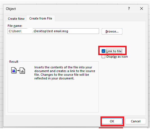Click the Object dialog title text
The width and height of the screenshot is (150, 130).
[x=11, y=9]
